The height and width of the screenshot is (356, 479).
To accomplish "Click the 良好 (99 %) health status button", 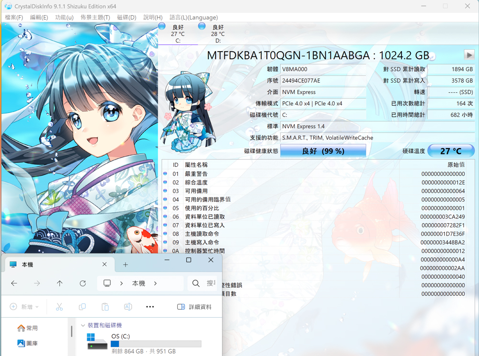I will coord(323,151).
